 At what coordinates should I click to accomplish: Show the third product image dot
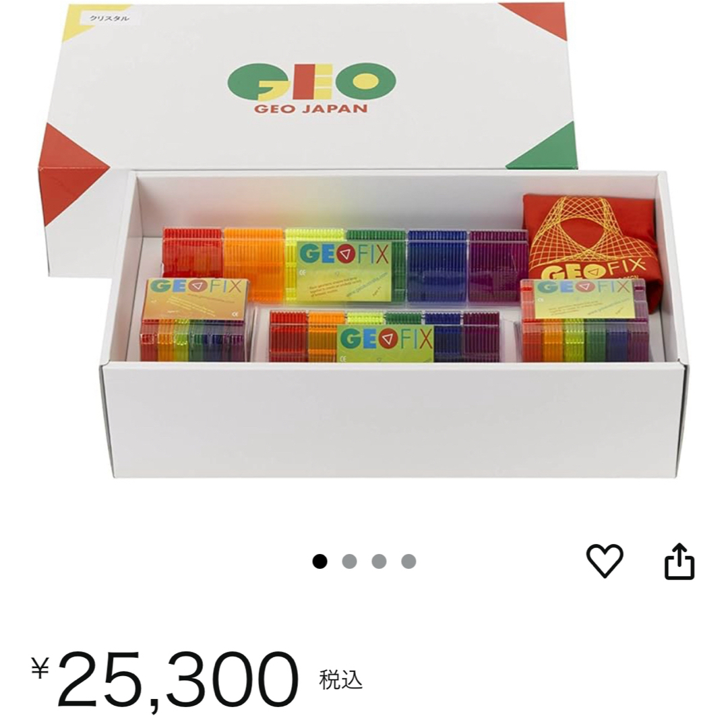coord(379,562)
